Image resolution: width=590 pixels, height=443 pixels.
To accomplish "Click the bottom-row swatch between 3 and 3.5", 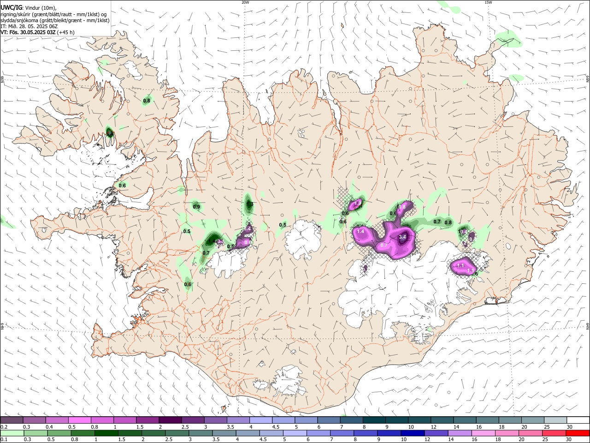I will (201, 433).
